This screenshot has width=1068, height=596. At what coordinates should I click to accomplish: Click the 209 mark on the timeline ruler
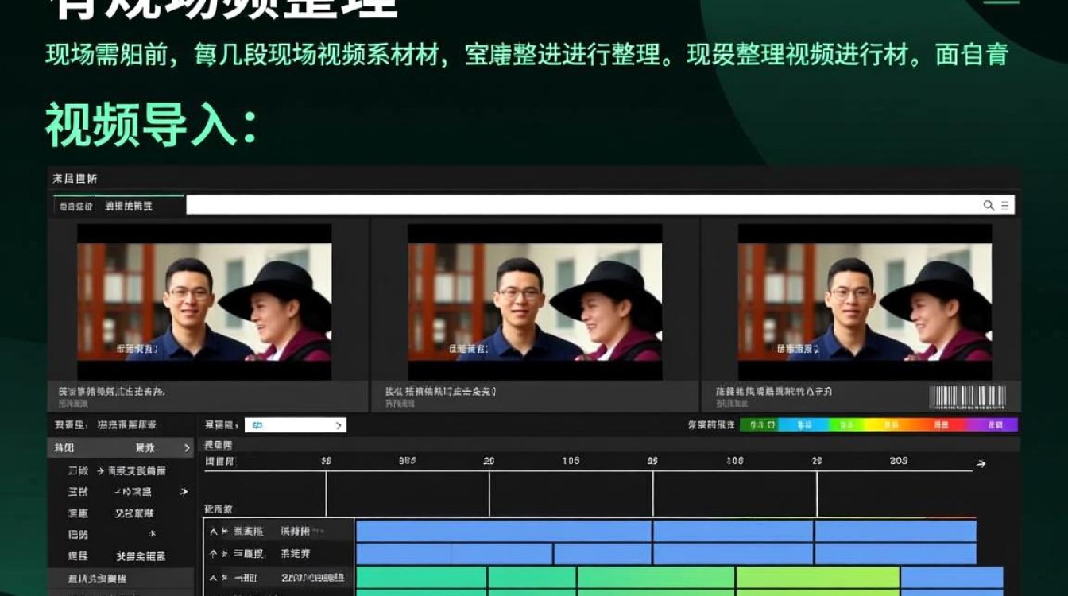(899, 461)
